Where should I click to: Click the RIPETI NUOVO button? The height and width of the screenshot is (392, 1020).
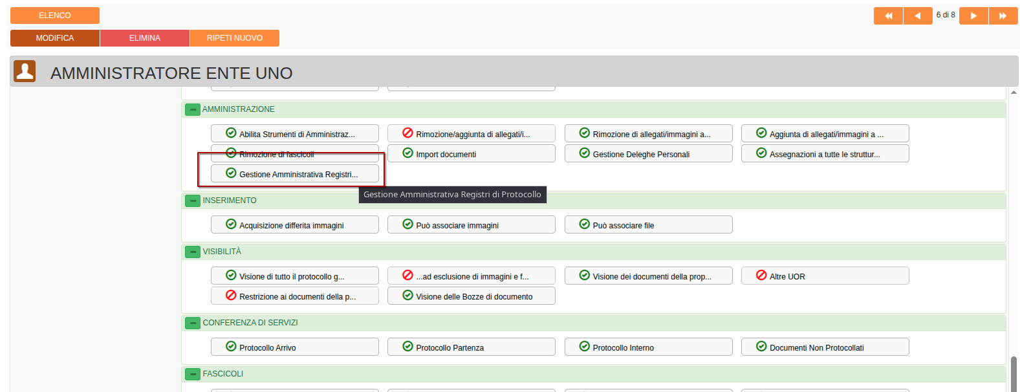(234, 38)
